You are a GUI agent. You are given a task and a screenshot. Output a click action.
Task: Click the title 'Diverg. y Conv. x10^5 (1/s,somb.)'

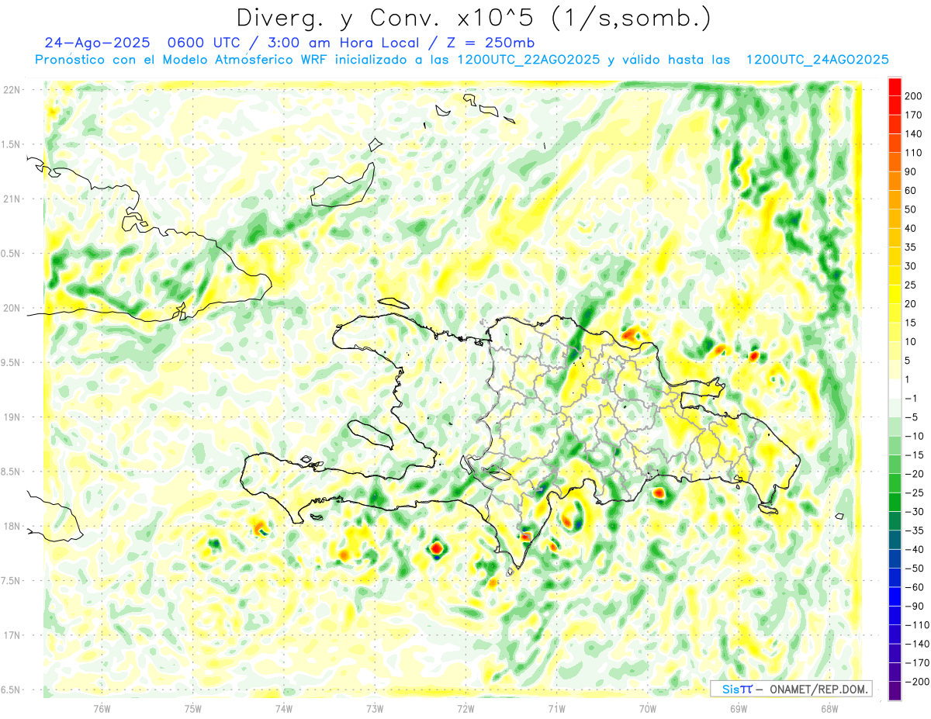[x=473, y=18]
